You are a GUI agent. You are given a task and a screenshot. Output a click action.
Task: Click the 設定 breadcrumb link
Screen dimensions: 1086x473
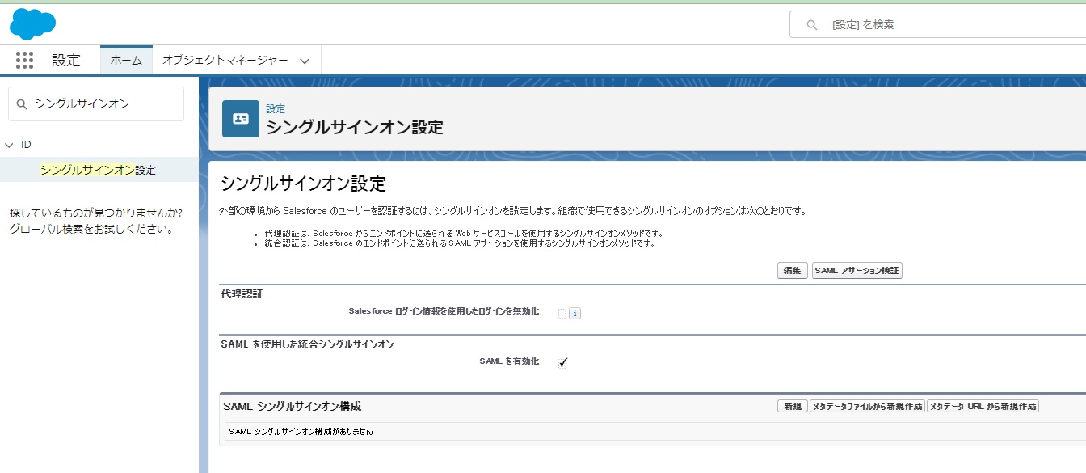[x=276, y=108]
